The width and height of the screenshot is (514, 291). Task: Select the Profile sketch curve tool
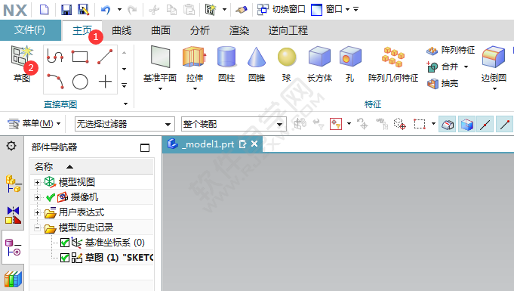(x=55, y=57)
